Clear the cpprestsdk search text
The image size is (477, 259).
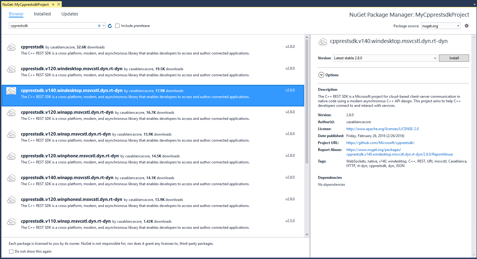pyautogui.click(x=99, y=26)
